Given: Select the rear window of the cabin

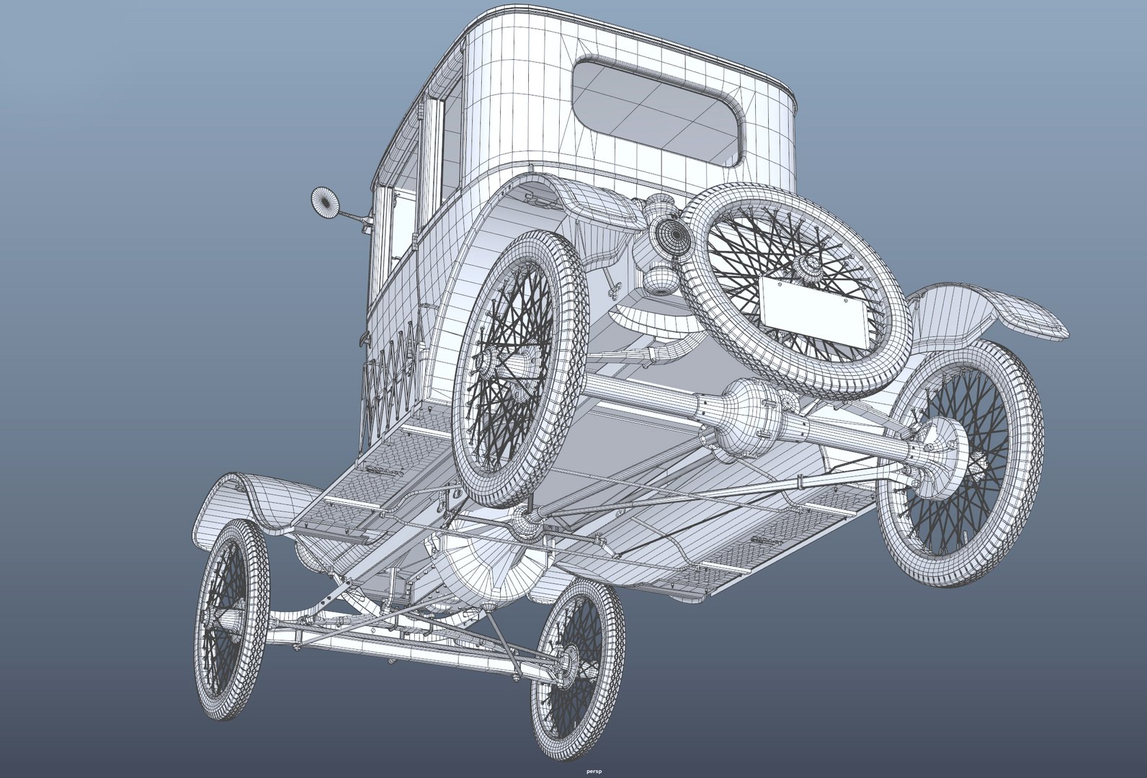Looking at the screenshot, I should click(x=657, y=112).
